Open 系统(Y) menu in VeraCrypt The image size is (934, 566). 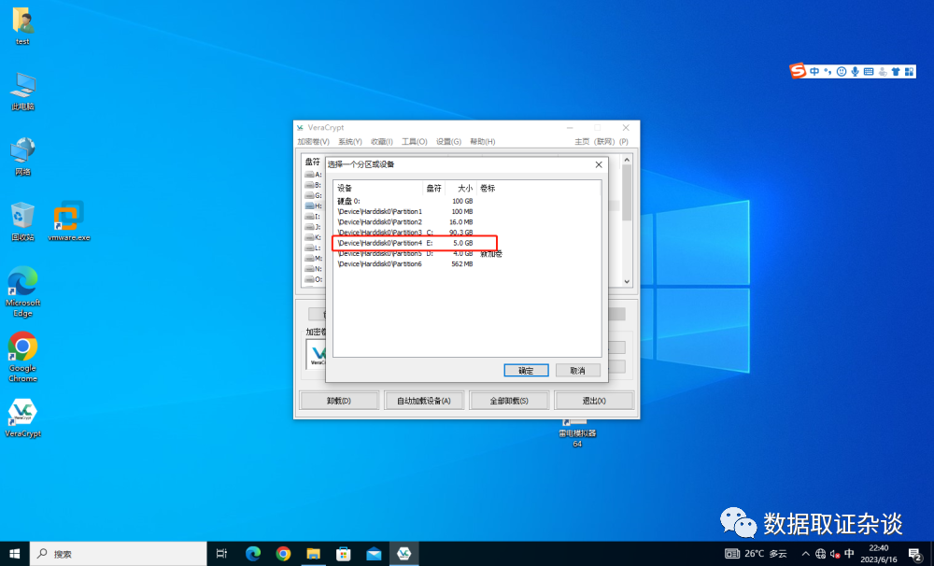[350, 142]
